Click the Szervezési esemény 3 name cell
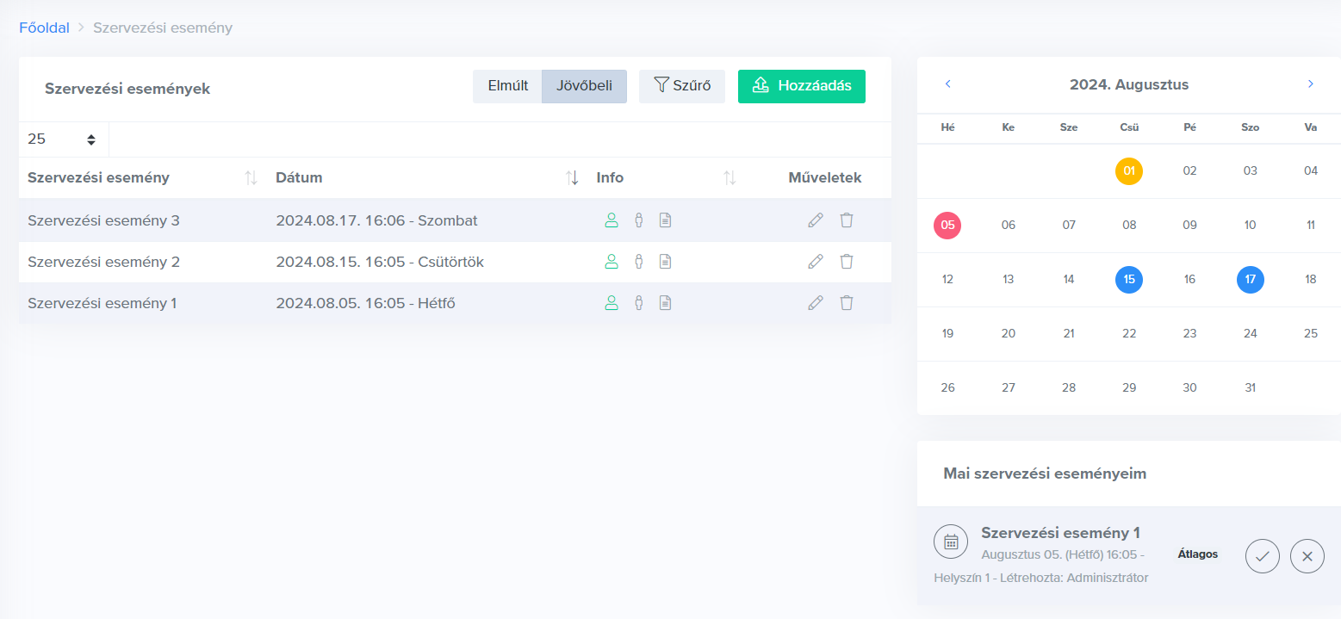Viewport: 1341px width, 619px height. click(x=103, y=220)
